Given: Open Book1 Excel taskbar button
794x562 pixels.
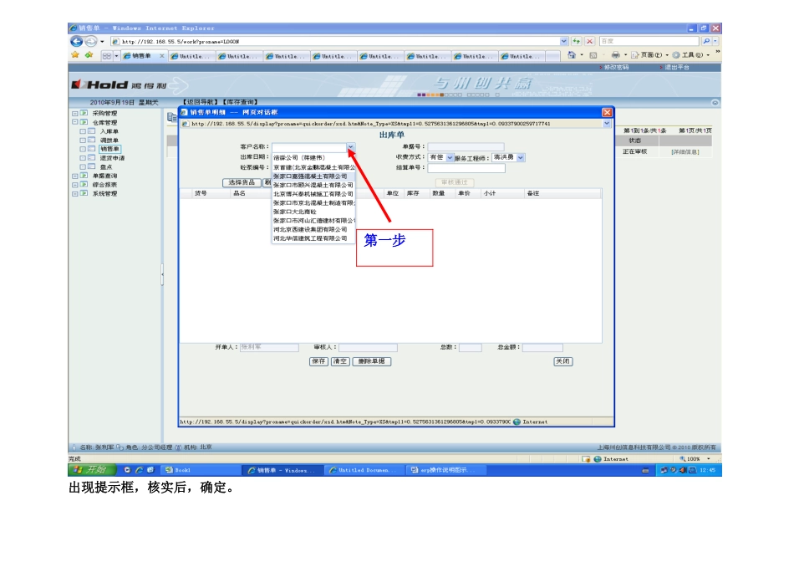Looking at the screenshot, I should click(200, 470).
